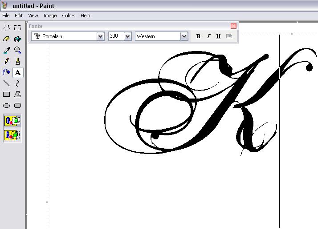This screenshot has width=318, height=229.
Task: Select the Brush tool
Action: [x=18, y=61]
